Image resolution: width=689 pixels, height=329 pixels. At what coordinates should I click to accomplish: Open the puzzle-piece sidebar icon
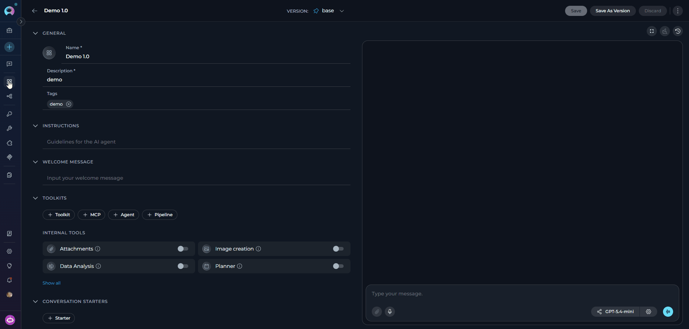coord(9,143)
